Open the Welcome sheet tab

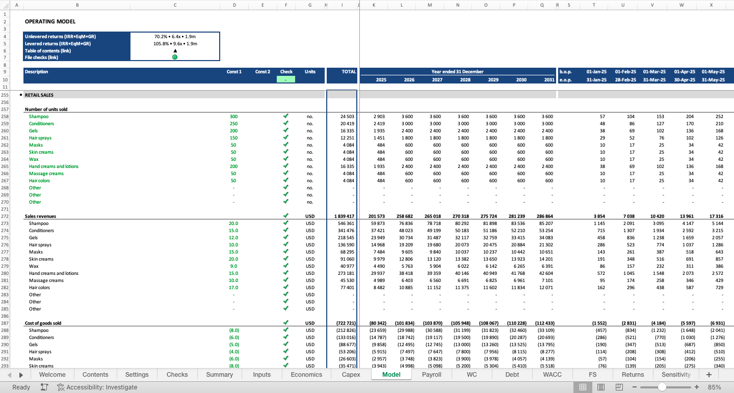[53, 375]
